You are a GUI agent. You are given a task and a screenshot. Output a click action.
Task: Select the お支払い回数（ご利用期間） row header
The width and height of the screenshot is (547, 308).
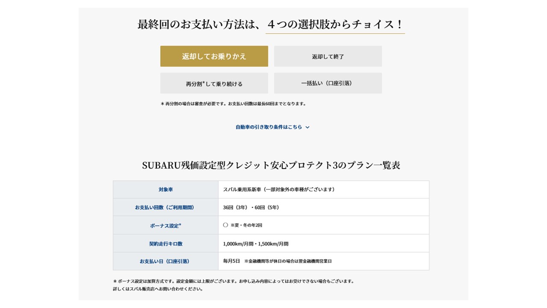(x=166, y=207)
